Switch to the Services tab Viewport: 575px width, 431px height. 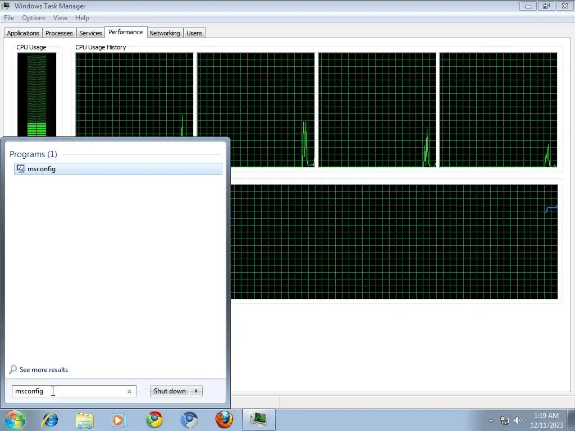90,33
